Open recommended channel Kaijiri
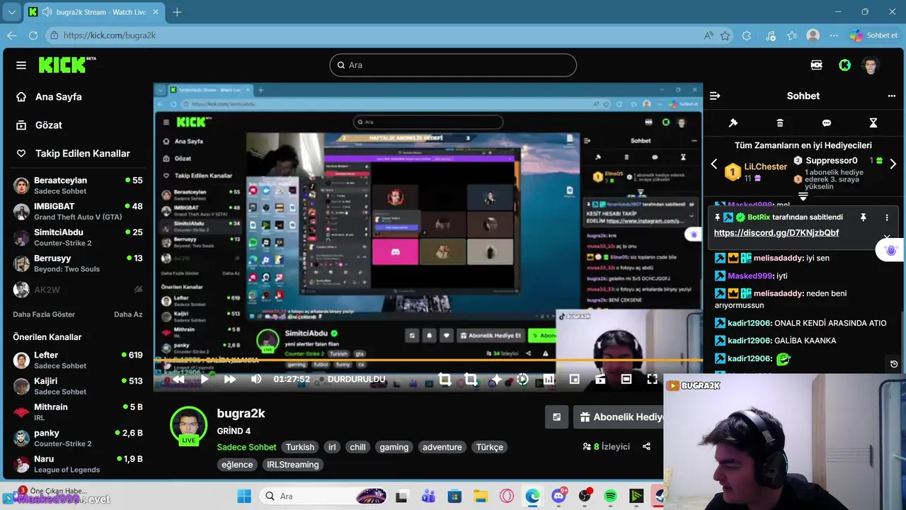The width and height of the screenshot is (906, 510). click(x=78, y=386)
